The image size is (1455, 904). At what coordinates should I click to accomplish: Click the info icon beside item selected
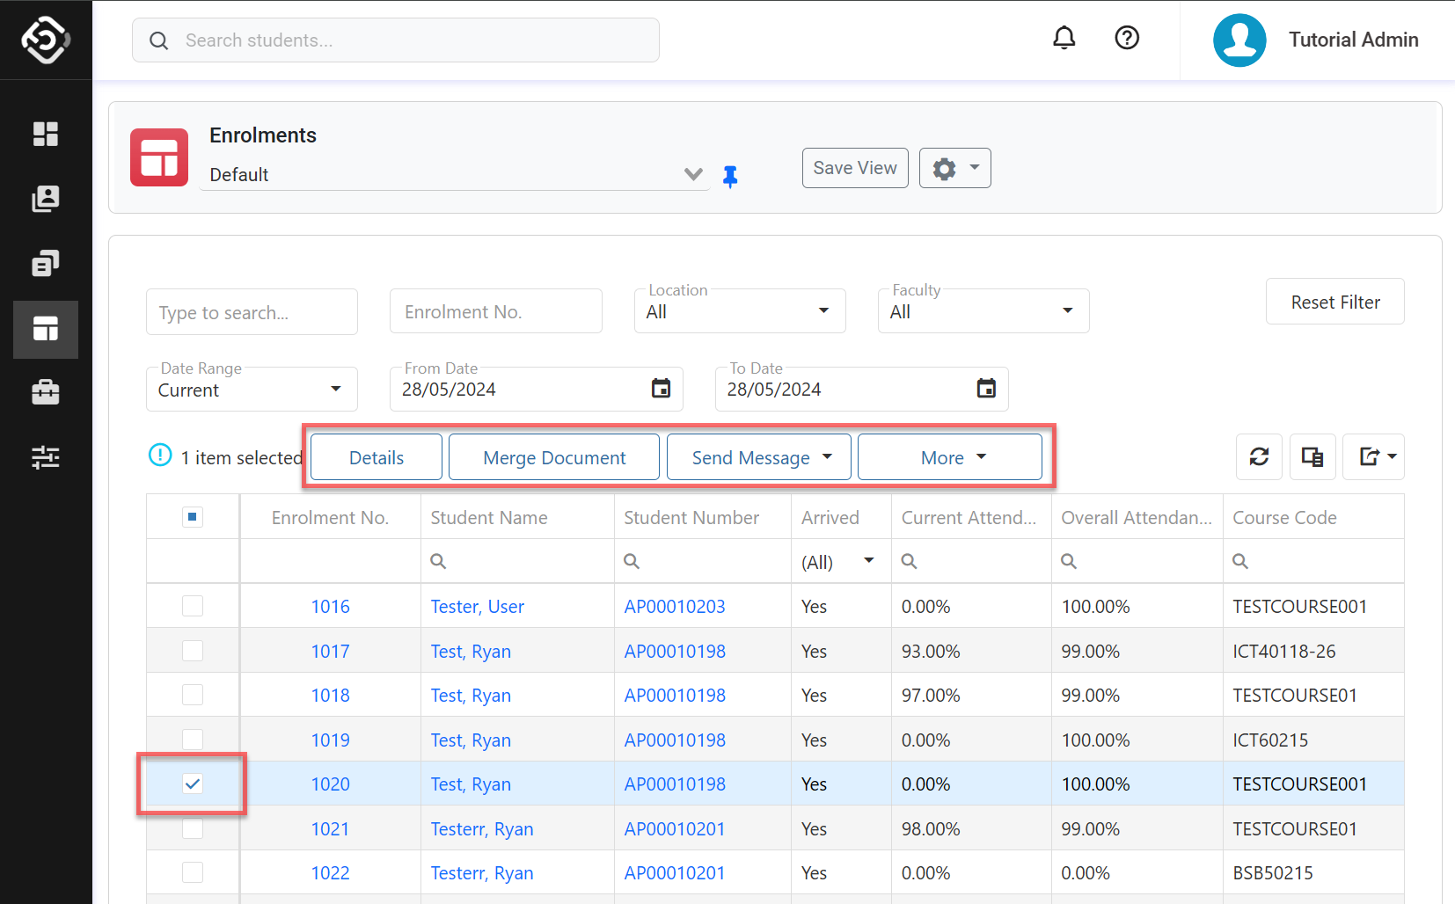(x=160, y=456)
